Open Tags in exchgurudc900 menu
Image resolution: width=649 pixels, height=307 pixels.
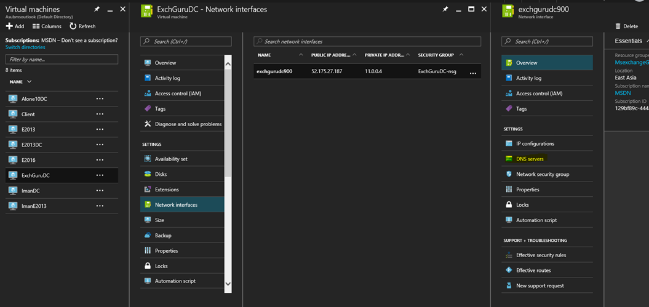(547, 109)
